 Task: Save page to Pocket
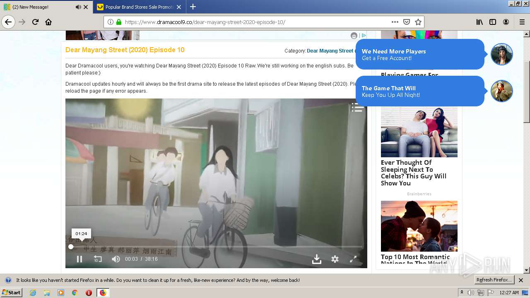(407, 22)
